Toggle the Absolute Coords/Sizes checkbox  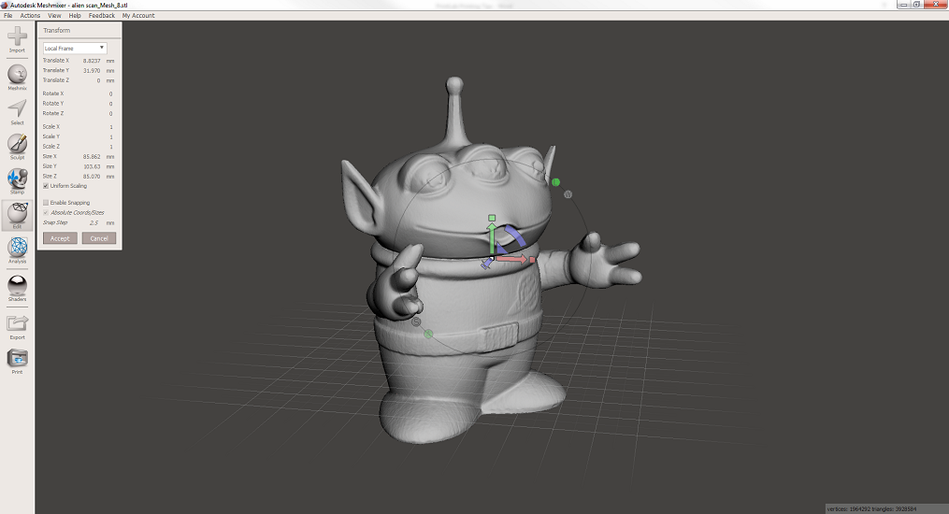[46, 213]
